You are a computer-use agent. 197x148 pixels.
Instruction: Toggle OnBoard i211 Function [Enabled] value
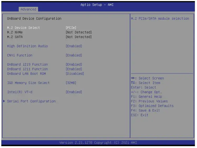point(74,69)
